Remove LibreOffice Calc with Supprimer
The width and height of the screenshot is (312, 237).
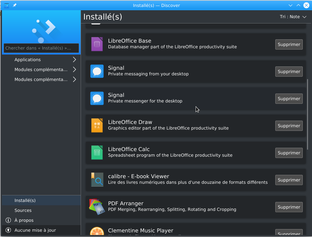[x=289, y=153]
